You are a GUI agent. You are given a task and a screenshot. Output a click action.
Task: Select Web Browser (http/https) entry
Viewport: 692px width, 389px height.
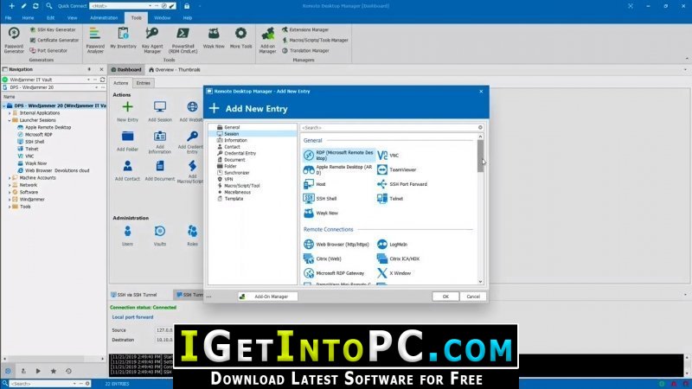point(336,245)
